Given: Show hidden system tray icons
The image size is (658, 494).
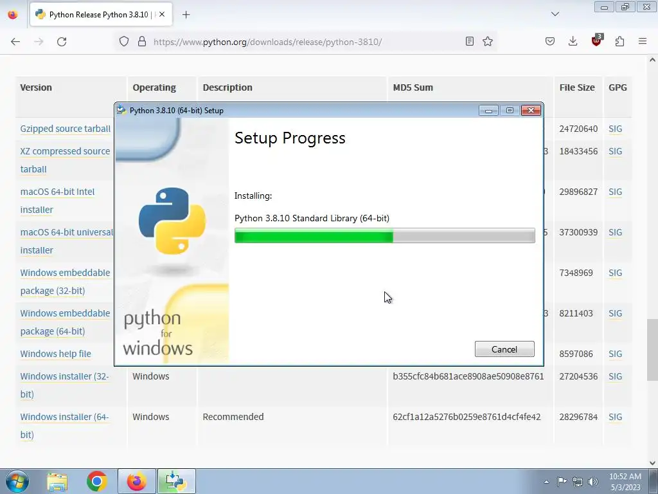Looking at the screenshot, I should [546, 482].
